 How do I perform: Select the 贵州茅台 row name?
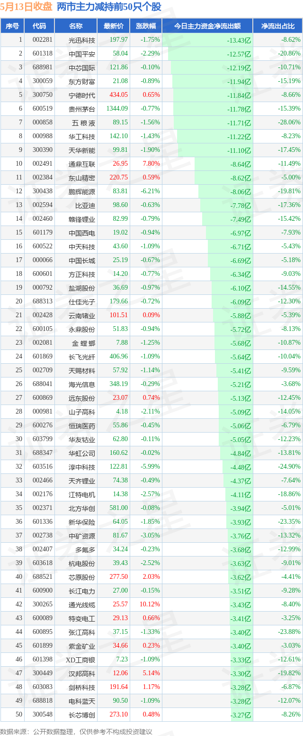tap(82, 109)
